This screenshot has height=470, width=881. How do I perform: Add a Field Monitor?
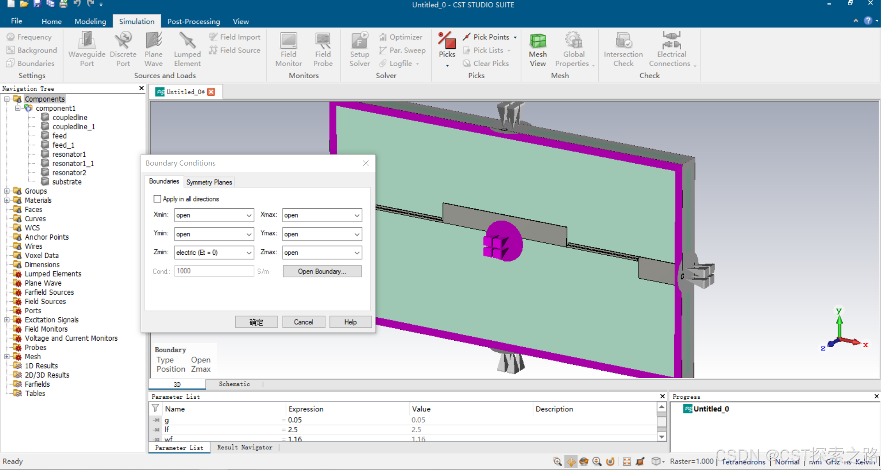[x=289, y=49]
